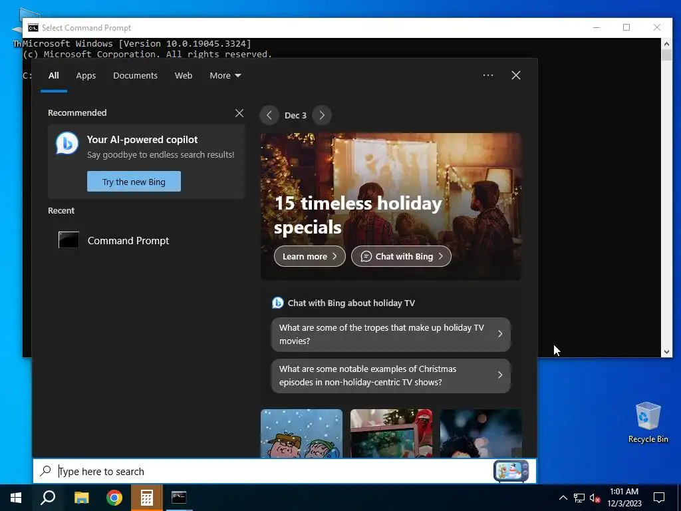
Task: Click the Command Prompt scrollbar up arrow
Action: (666, 43)
